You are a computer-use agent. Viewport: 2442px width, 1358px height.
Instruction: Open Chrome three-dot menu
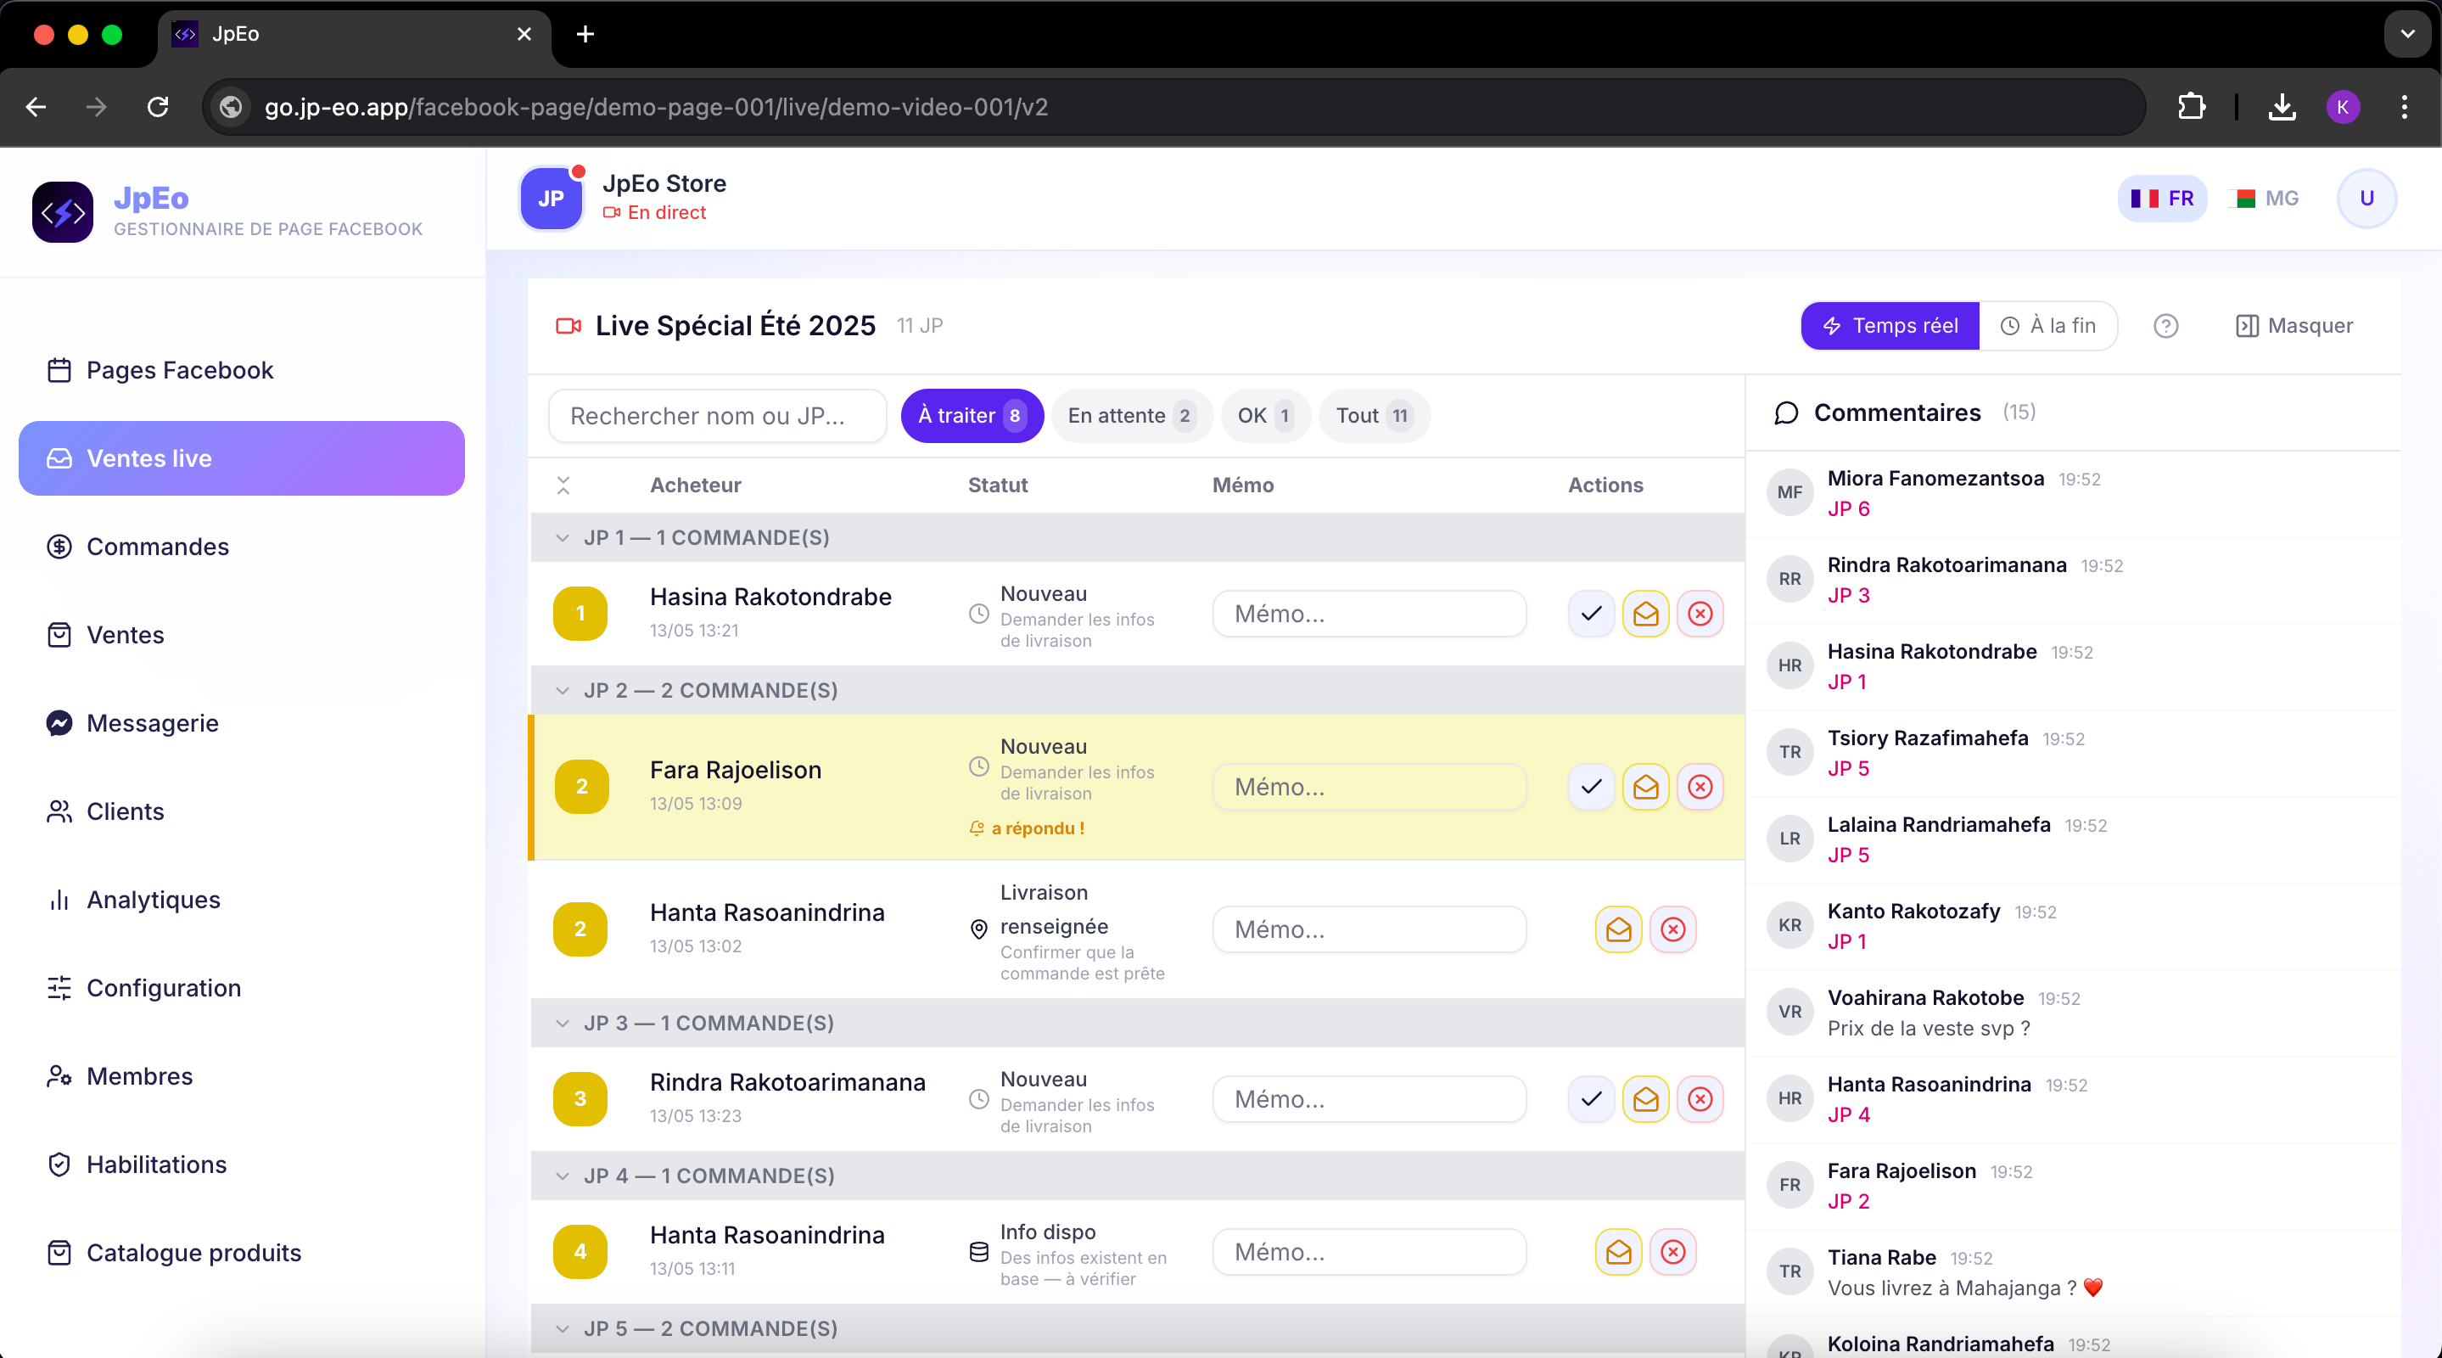point(2404,107)
